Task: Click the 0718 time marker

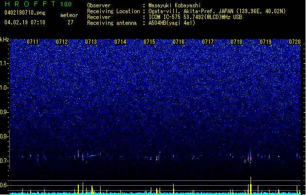Action: pos(236,42)
